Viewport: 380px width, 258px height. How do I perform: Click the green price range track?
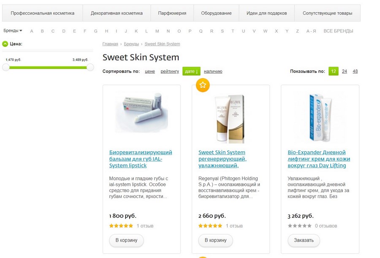click(48, 68)
